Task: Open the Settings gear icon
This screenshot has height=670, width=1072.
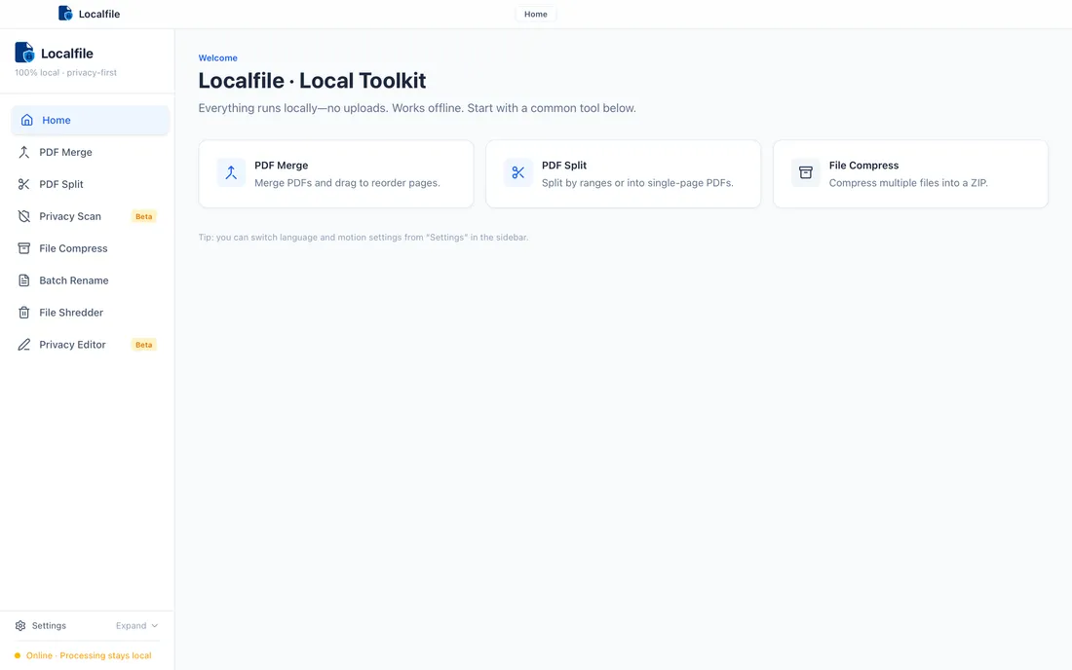Action: pyautogui.click(x=19, y=625)
